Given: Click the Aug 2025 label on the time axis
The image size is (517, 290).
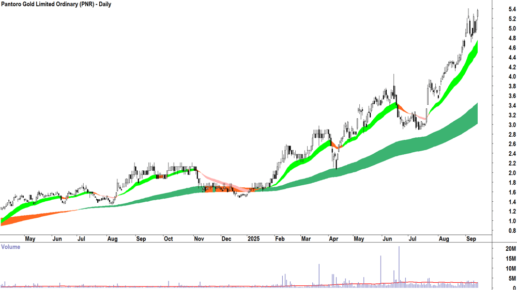Looking at the screenshot, I should pos(444,238).
